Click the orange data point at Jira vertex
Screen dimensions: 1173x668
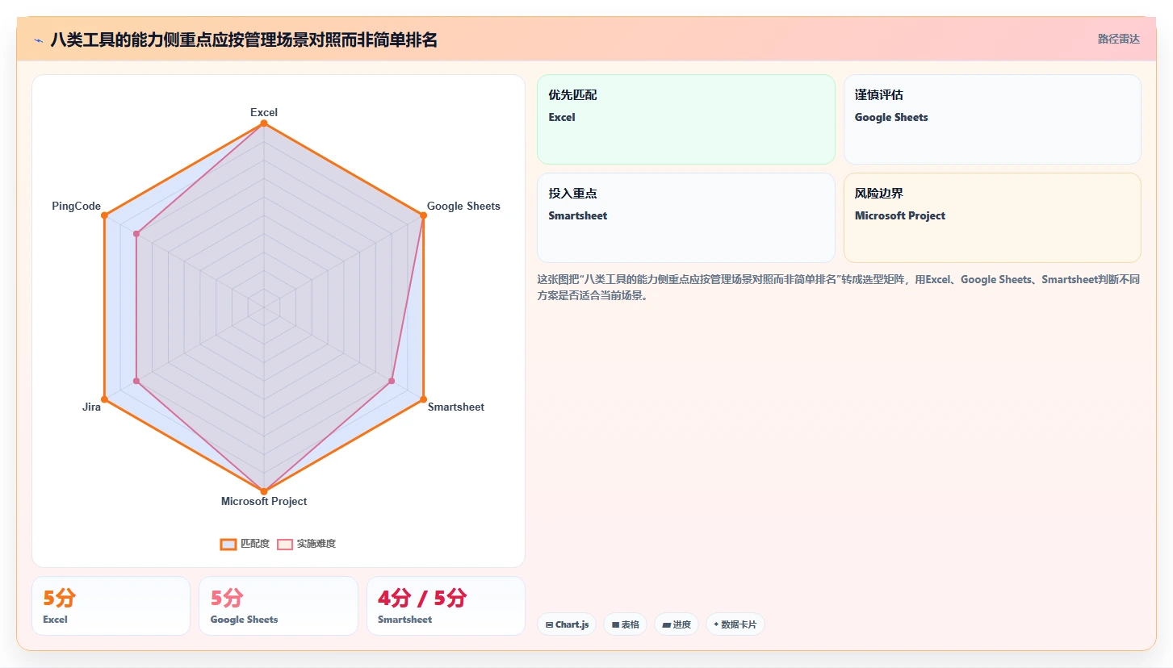point(104,399)
